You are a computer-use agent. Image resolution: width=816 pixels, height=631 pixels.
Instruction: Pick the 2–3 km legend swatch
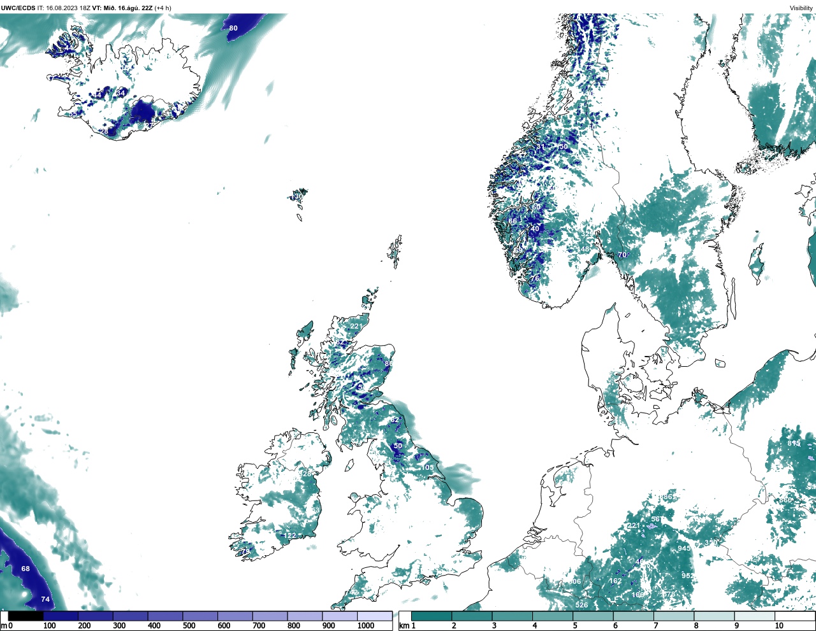coord(472,616)
